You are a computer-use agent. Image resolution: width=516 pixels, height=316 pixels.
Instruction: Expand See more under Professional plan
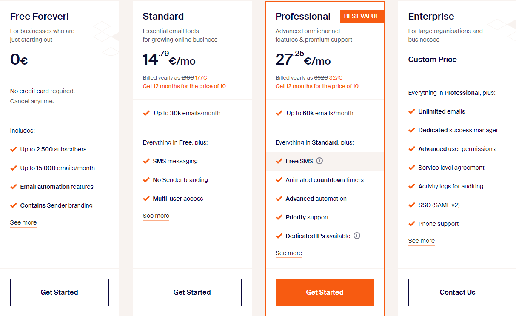289,253
